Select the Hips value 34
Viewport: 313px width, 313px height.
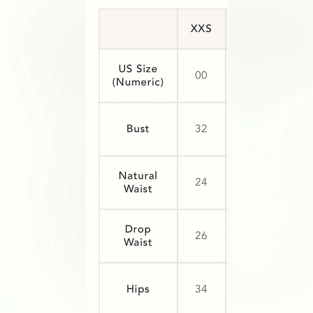[201, 289]
